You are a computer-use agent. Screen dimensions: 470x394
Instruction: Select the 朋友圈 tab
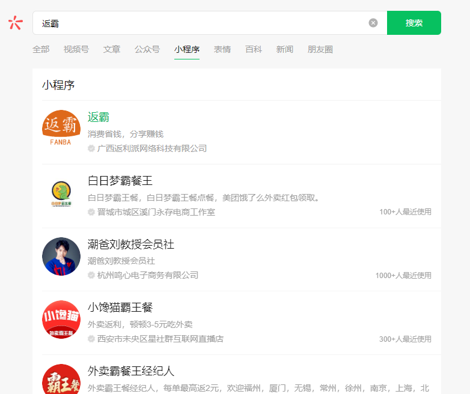(x=320, y=49)
